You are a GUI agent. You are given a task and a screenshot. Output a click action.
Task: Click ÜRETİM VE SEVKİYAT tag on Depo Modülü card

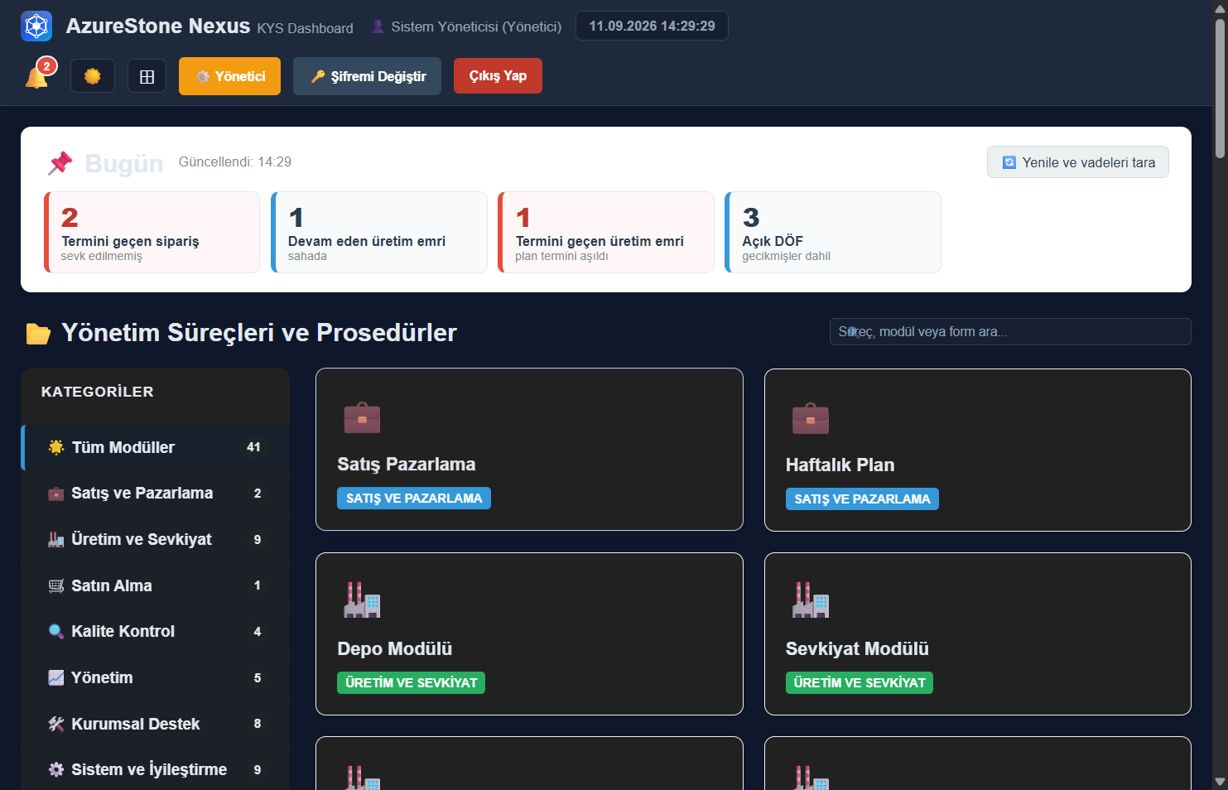pyautogui.click(x=412, y=683)
